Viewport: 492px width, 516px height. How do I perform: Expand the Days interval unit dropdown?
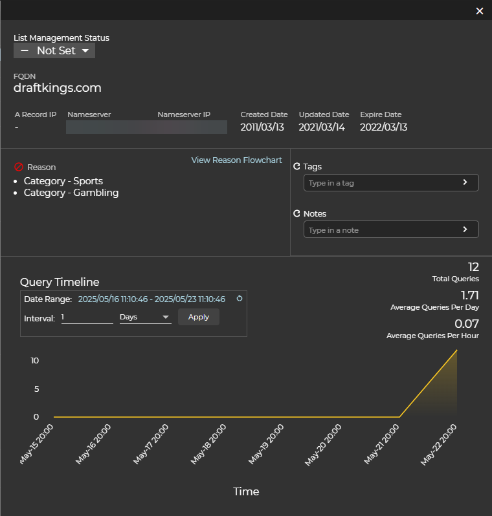tap(145, 317)
